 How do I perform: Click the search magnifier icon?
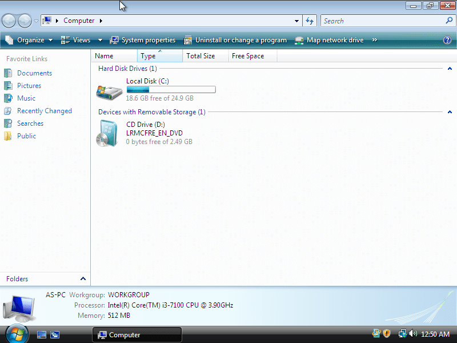tap(449, 21)
